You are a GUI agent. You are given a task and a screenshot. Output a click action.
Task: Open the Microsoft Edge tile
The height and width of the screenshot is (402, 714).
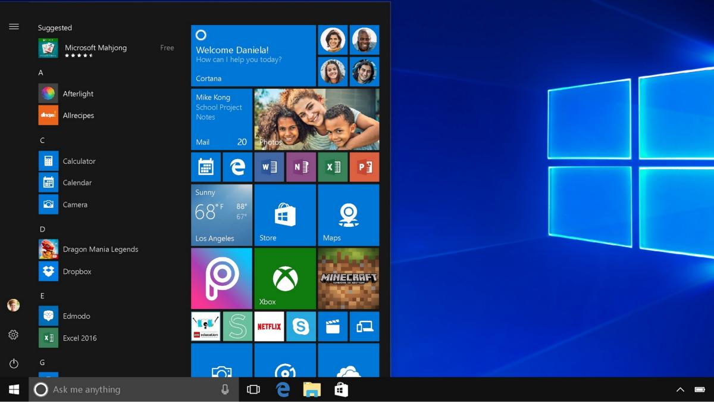(x=237, y=167)
